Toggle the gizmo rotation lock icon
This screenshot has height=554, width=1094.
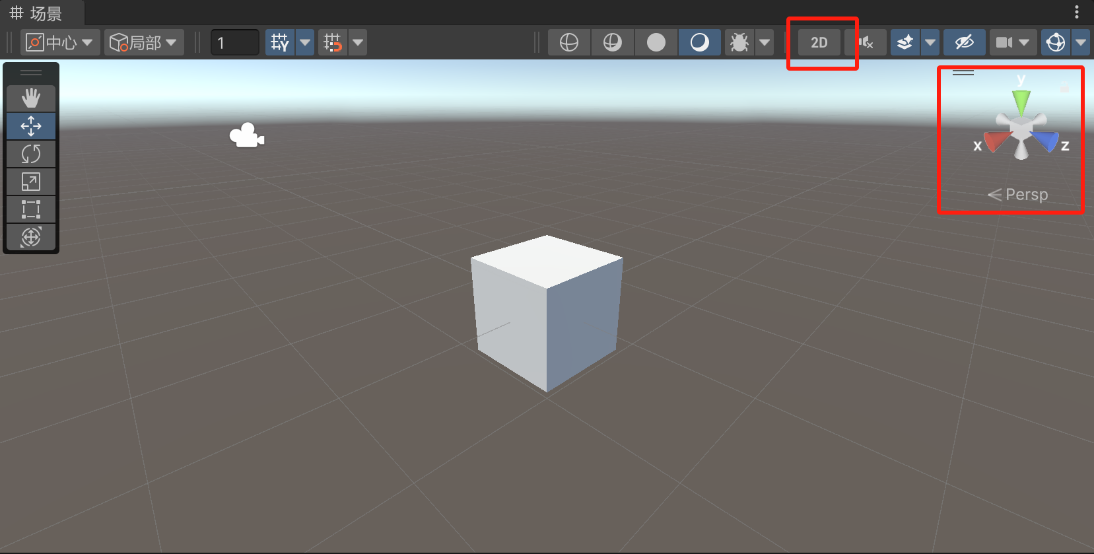1064,87
